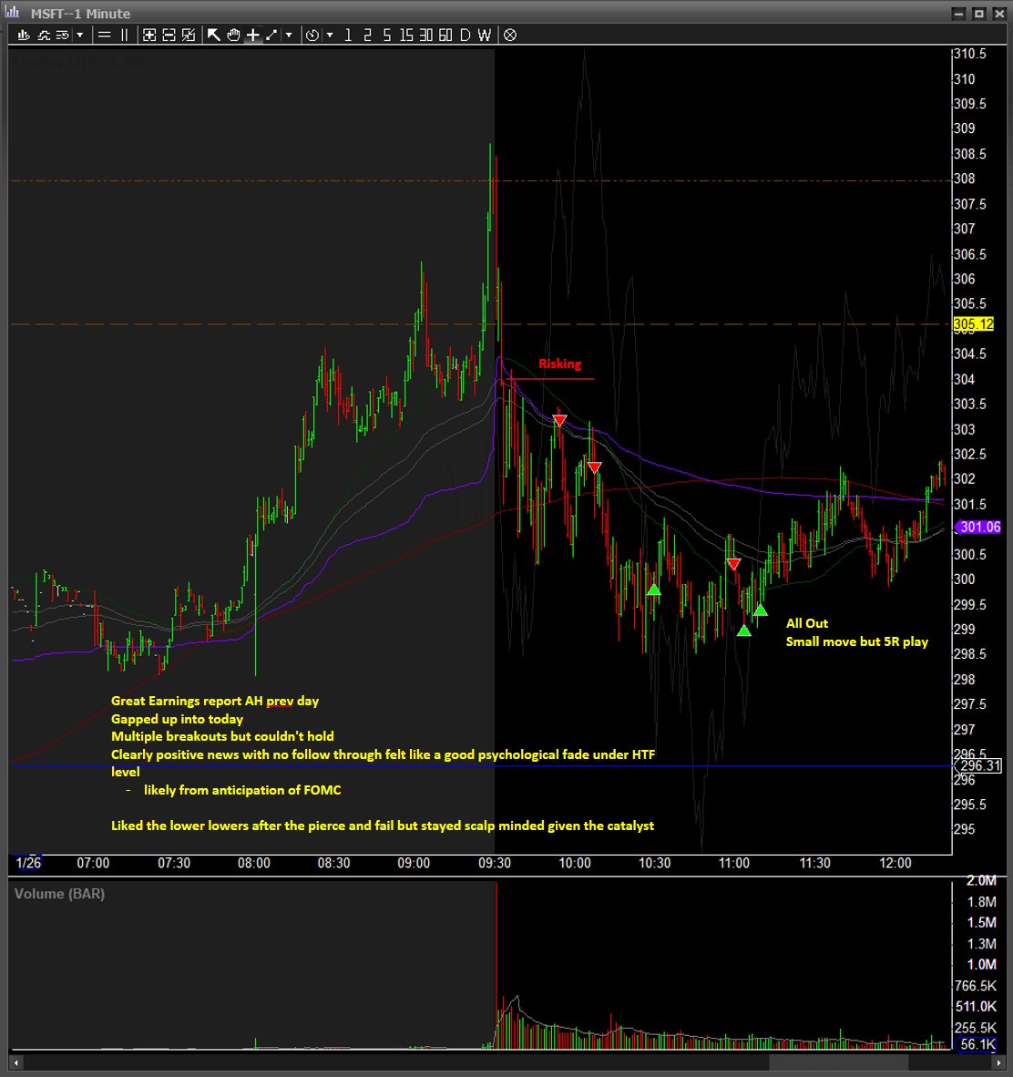Switch to 15 minute timeframe

click(x=406, y=35)
